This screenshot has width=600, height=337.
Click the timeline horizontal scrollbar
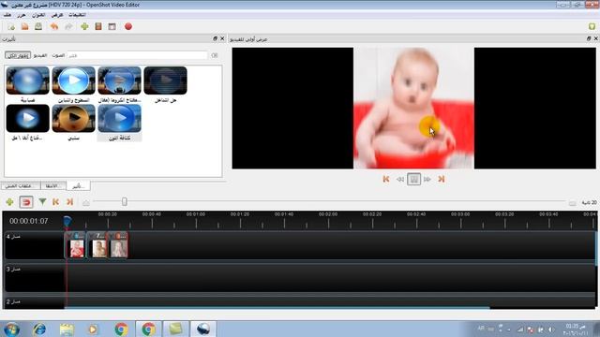277,308
